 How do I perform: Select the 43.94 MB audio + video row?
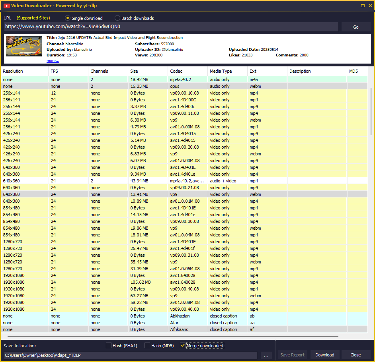pos(184,181)
